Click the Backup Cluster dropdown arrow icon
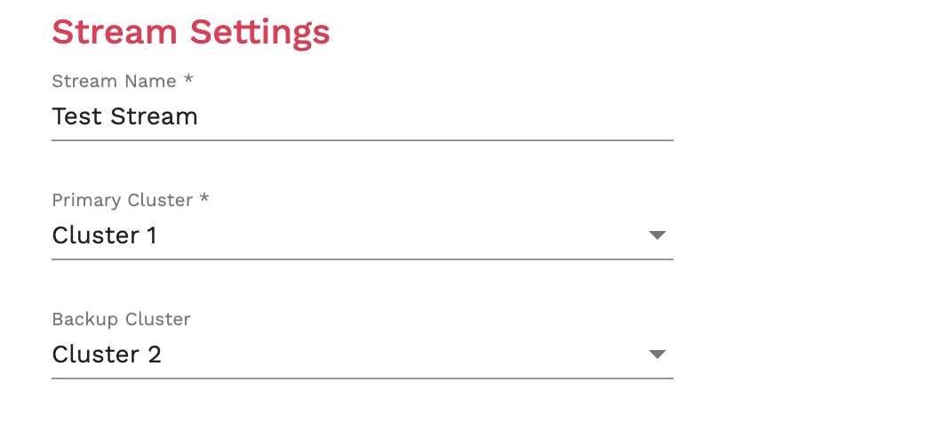Image resolution: width=948 pixels, height=430 pixels. [x=657, y=354]
